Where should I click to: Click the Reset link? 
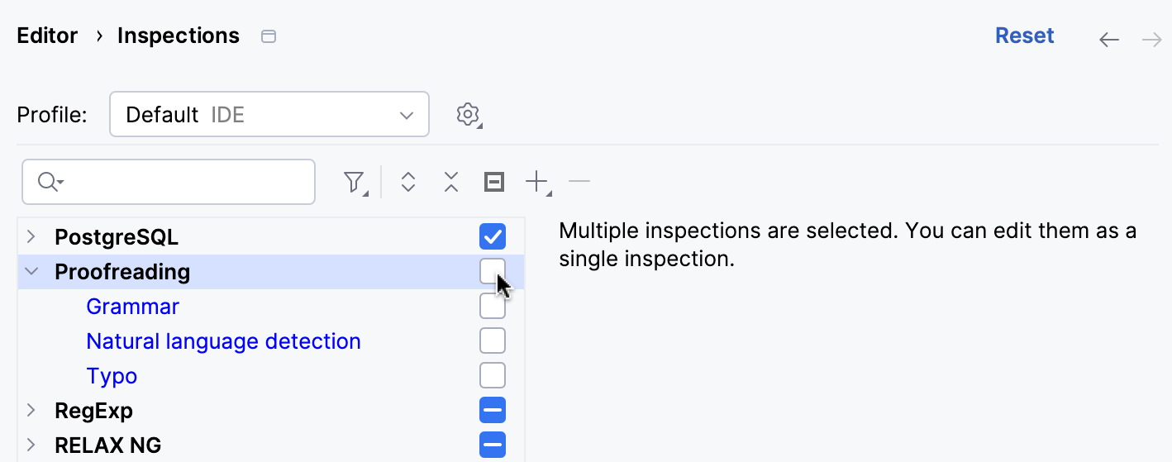[1024, 36]
